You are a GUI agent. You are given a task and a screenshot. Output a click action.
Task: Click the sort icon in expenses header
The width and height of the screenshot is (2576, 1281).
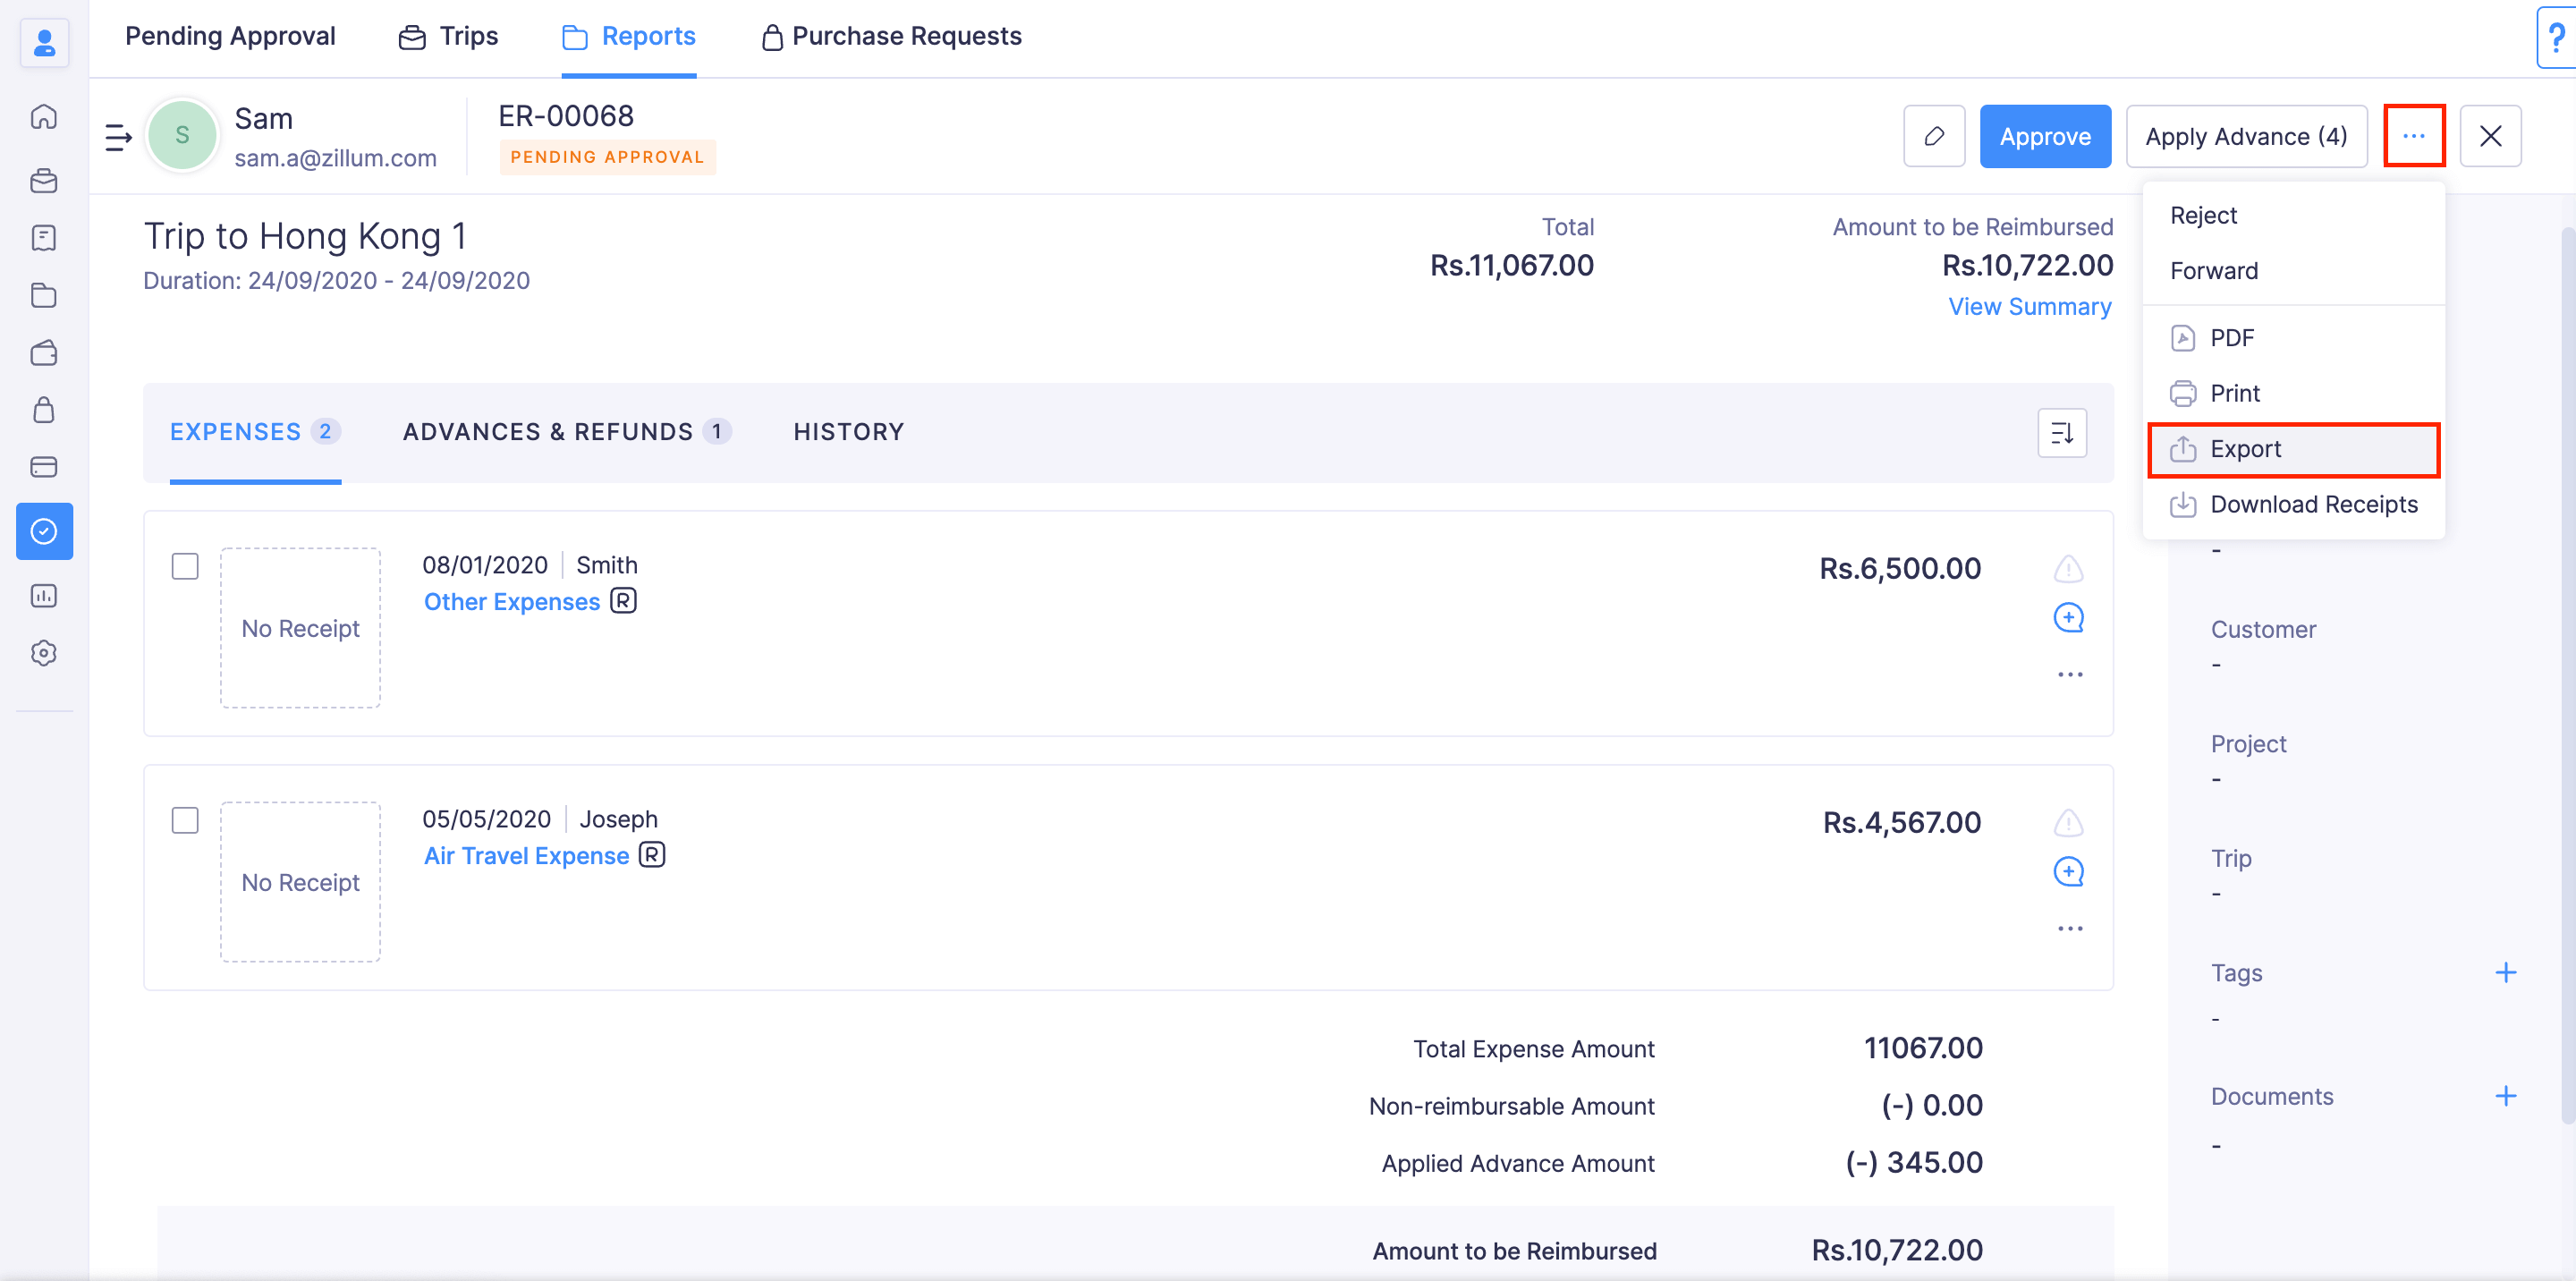pos(2061,433)
